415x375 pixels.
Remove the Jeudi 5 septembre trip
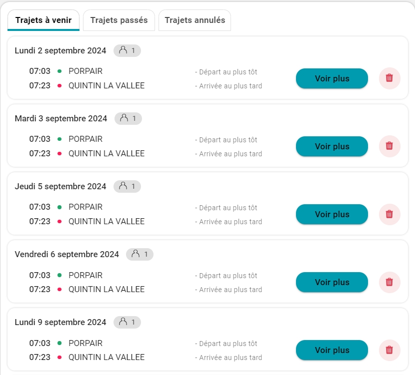coord(389,214)
